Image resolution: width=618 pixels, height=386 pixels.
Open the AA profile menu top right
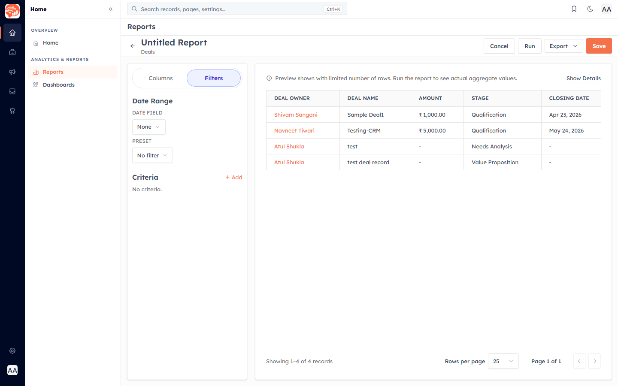[x=606, y=9]
